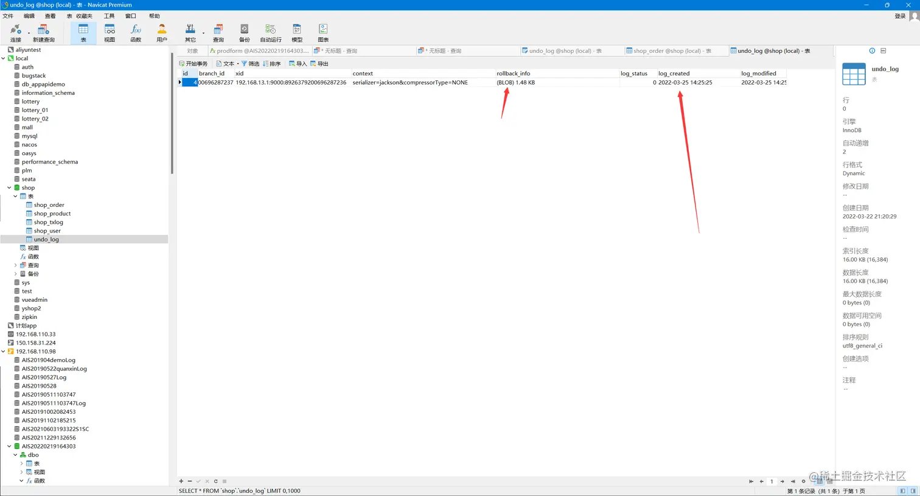This screenshot has height=496, width=920.
Task: Select the seata database in tree
Action: click(29, 179)
